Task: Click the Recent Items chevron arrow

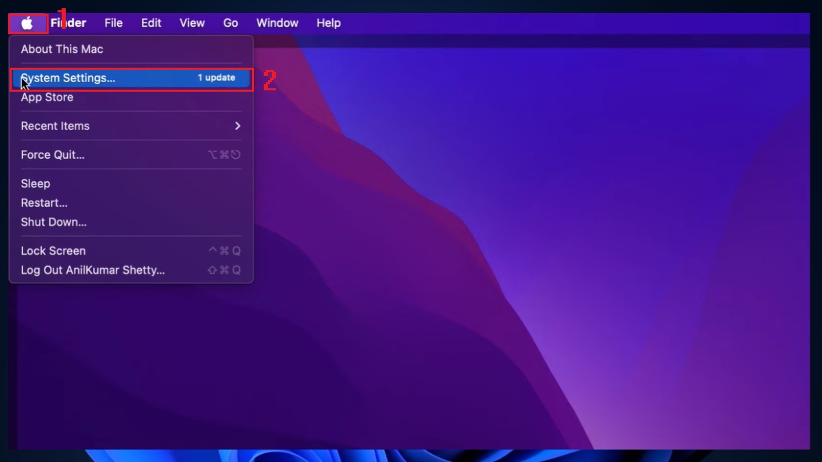Action: [238, 126]
